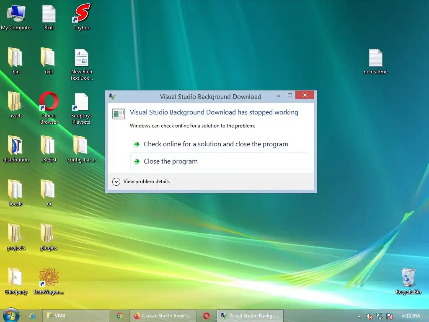Click the muted volume tray icon
The width and height of the screenshot is (429, 322).
370,316
